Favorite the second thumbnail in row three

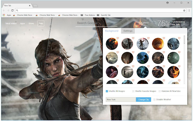tap(133, 66)
